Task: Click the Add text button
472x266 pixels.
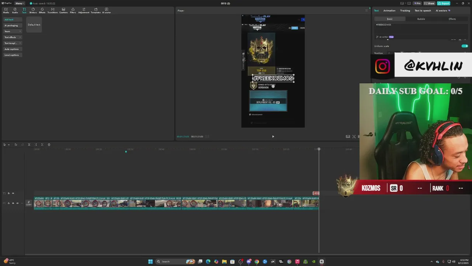Action: 13,20
